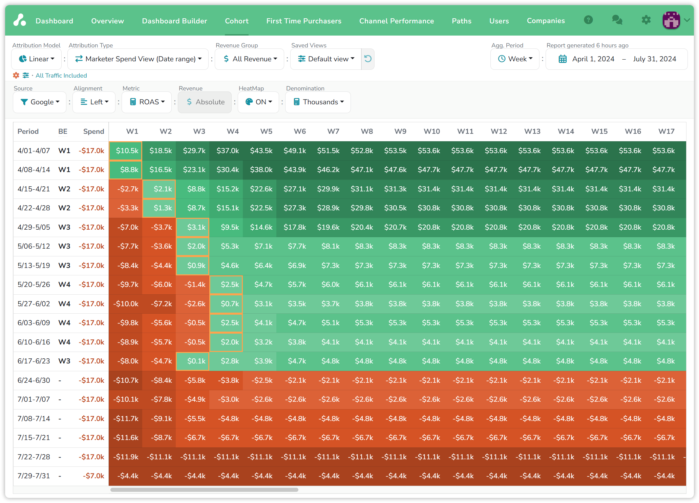Open the help question mark icon

[x=588, y=20]
